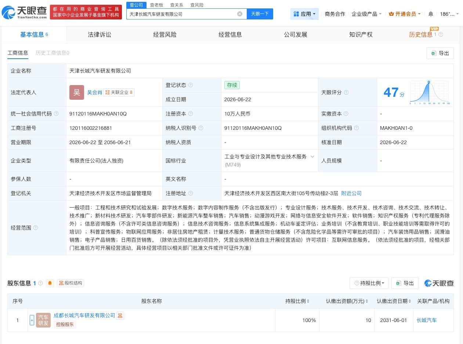Open the notification bell
The height and width of the screenshot is (344, 463).
tap(431, 14)
